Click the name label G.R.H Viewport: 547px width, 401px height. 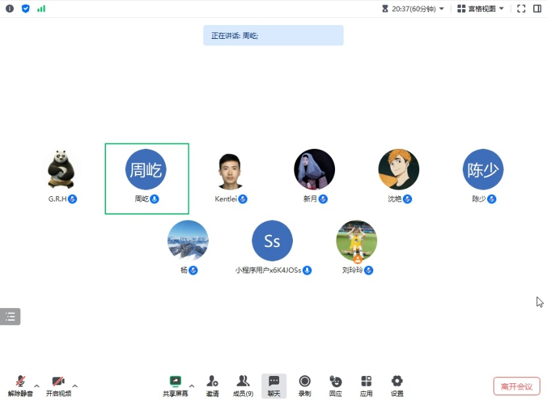click(x=57, y=199)
